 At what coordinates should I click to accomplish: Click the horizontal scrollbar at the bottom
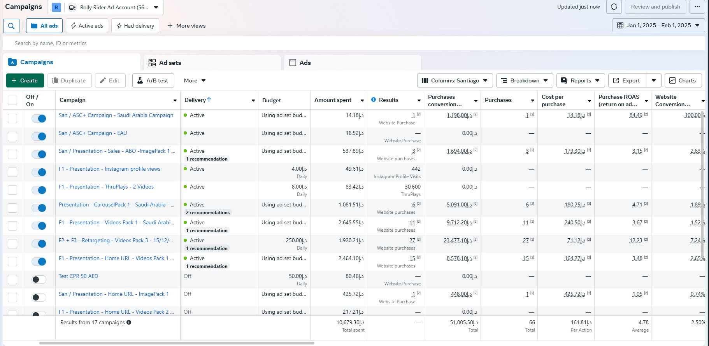click(177, 343)
